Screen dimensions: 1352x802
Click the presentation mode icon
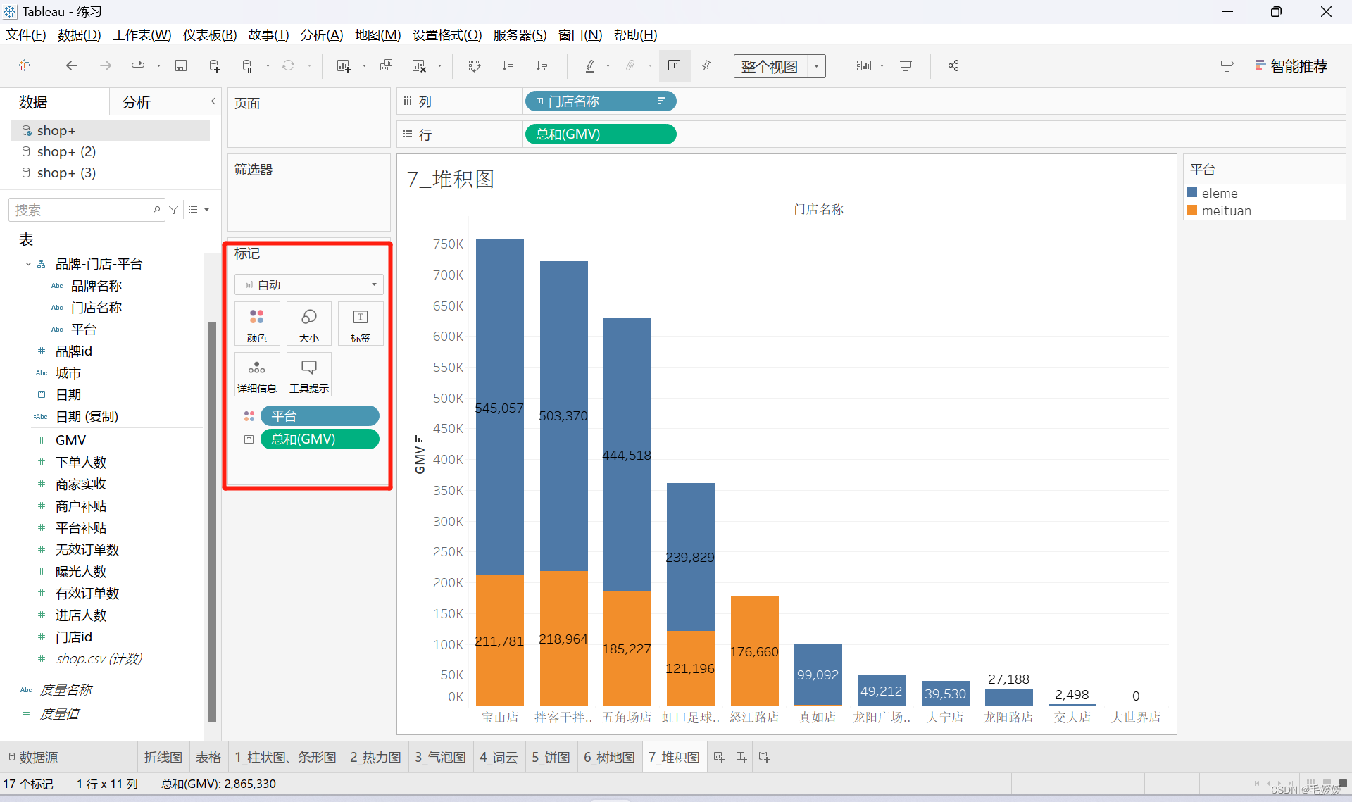(906, 65)
